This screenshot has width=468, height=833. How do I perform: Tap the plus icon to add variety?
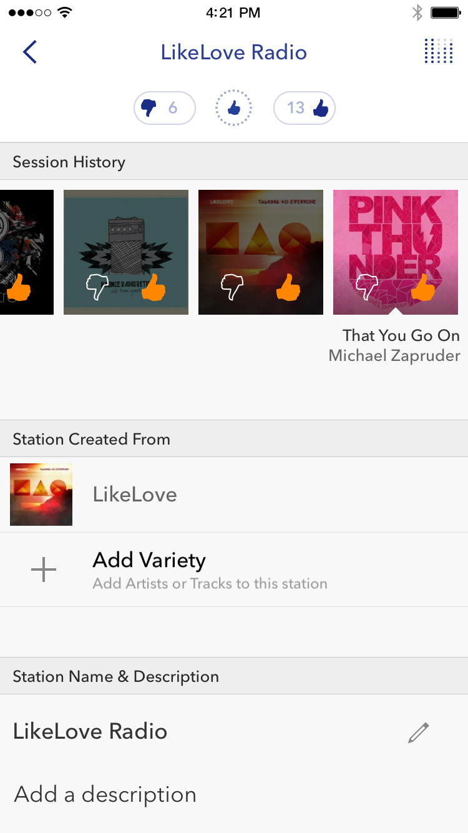(44, 570)
